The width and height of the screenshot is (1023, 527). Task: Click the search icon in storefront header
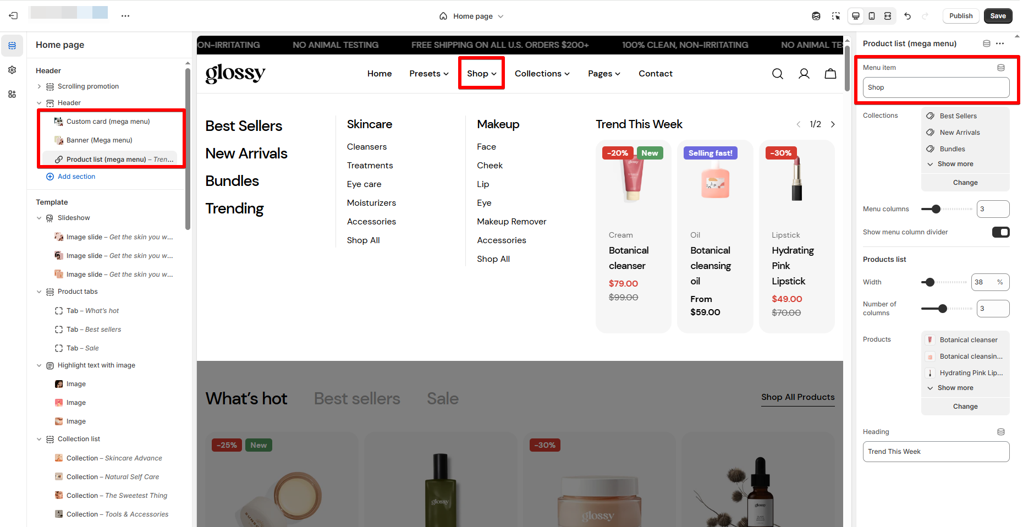[x=777, y=74]
